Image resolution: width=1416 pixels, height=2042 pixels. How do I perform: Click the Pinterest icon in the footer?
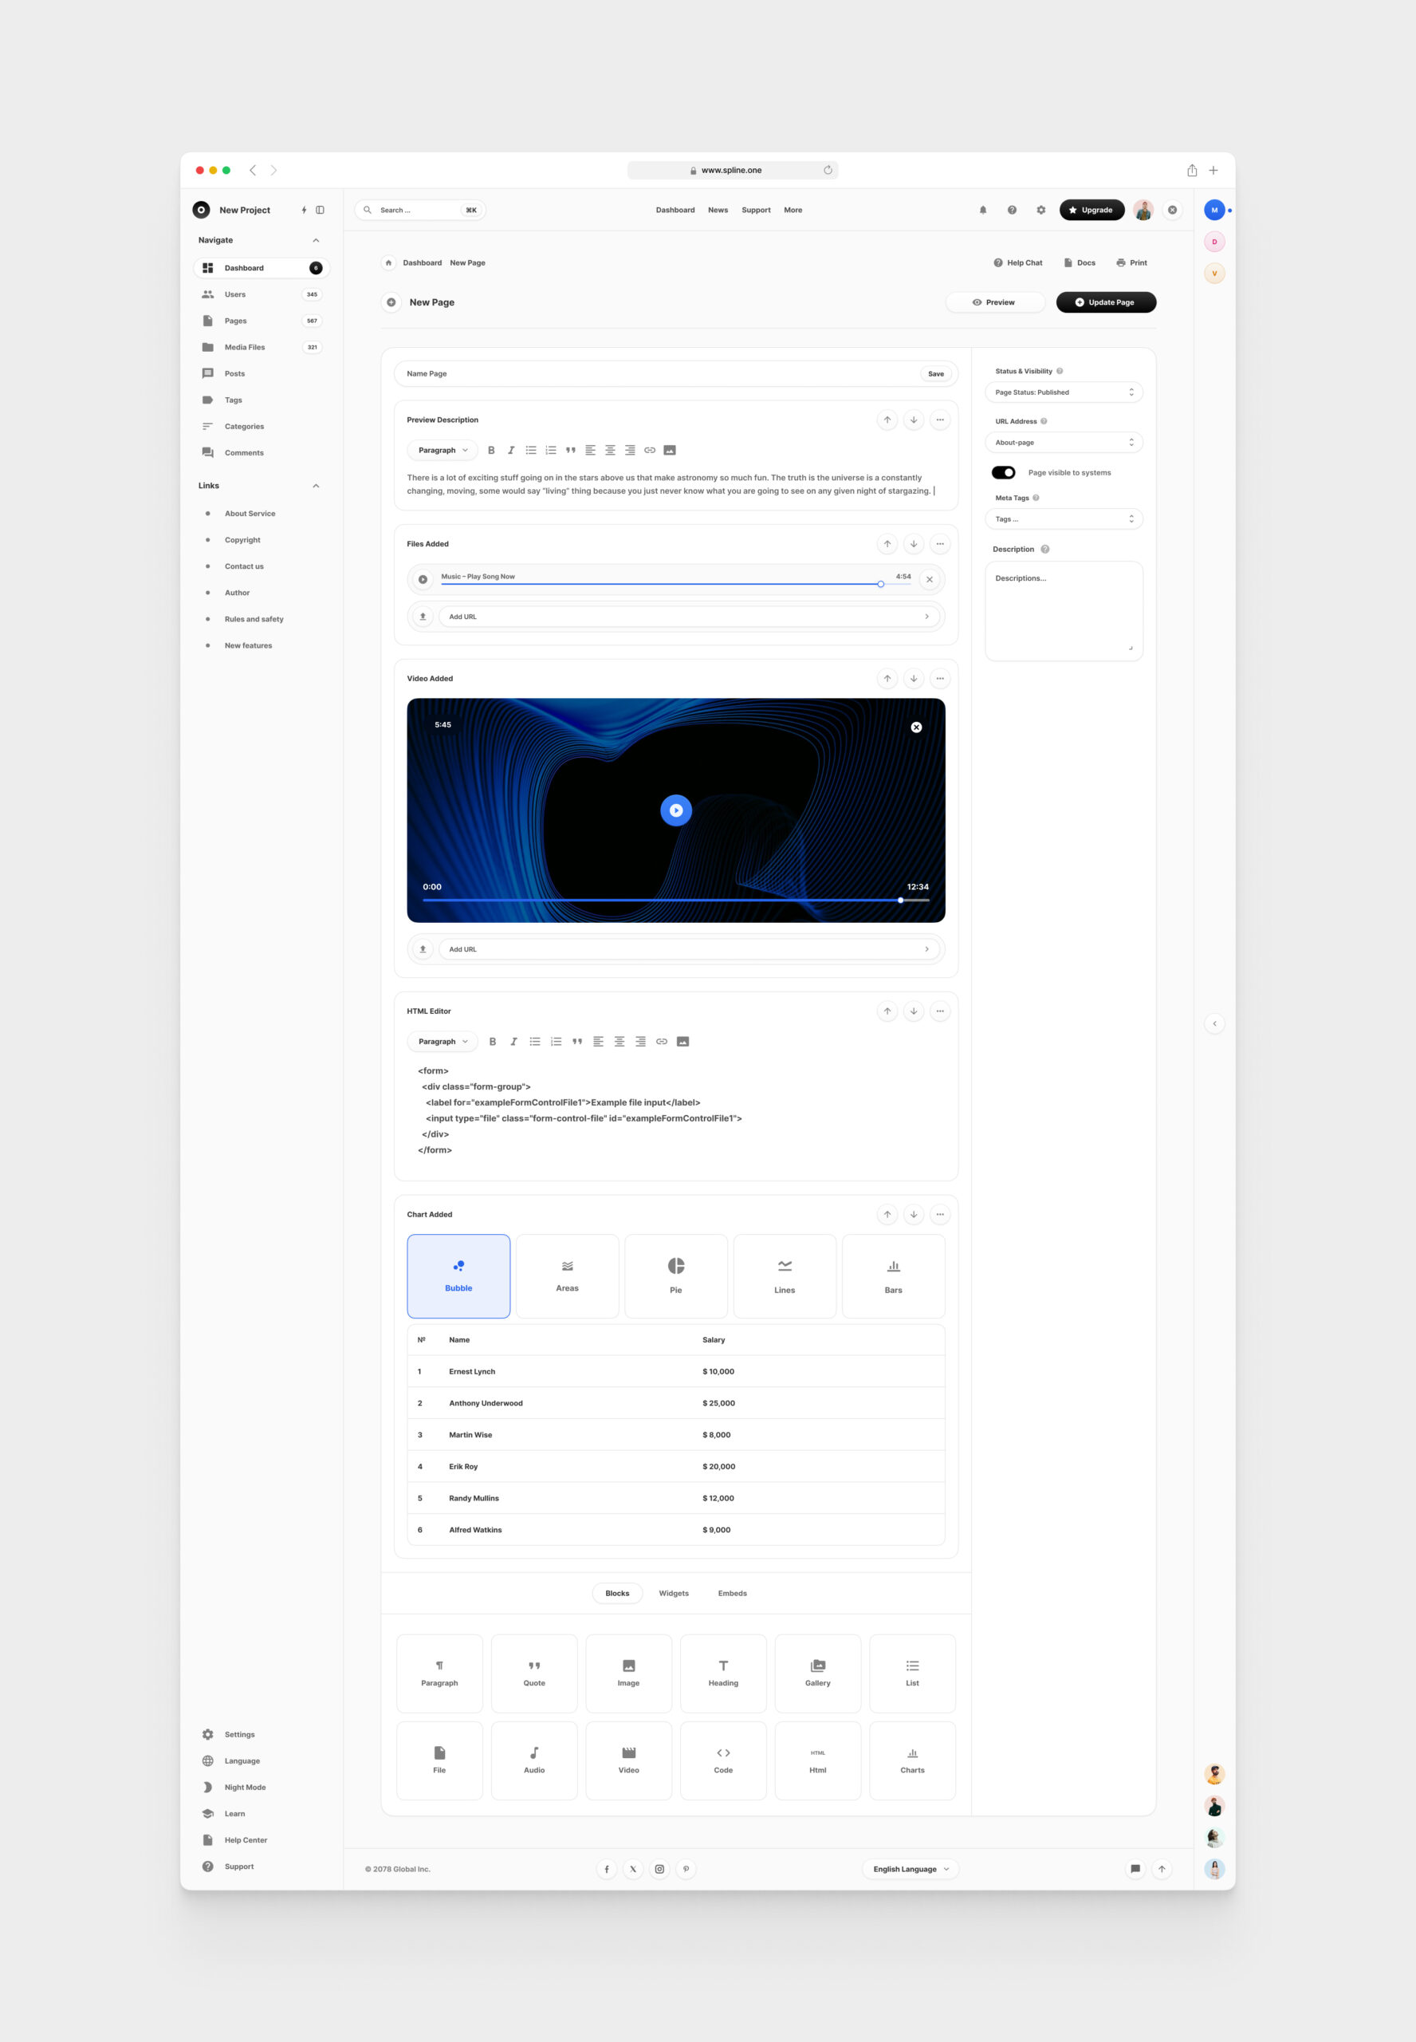pos(686,1869)
